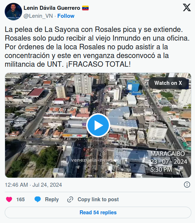Follow the @Lenin_VN account

click(x=66, y=16)
